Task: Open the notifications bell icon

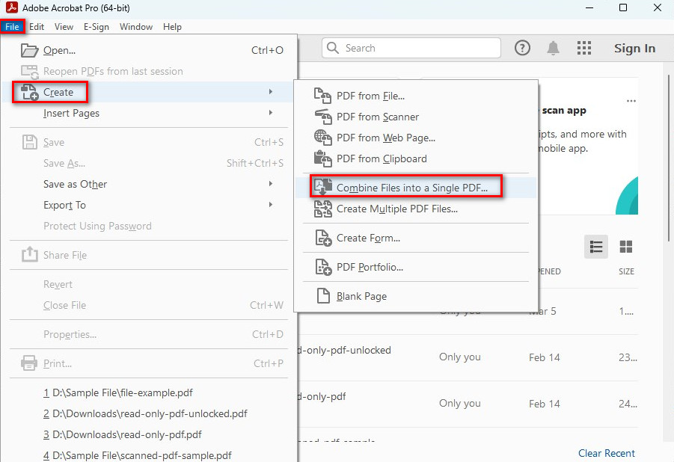Action: pos(552,48)
